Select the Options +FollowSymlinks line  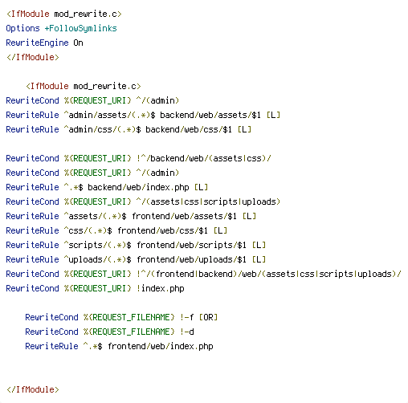click(62, 28)
